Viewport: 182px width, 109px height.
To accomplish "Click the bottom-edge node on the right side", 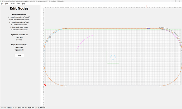I will (160, 86).
